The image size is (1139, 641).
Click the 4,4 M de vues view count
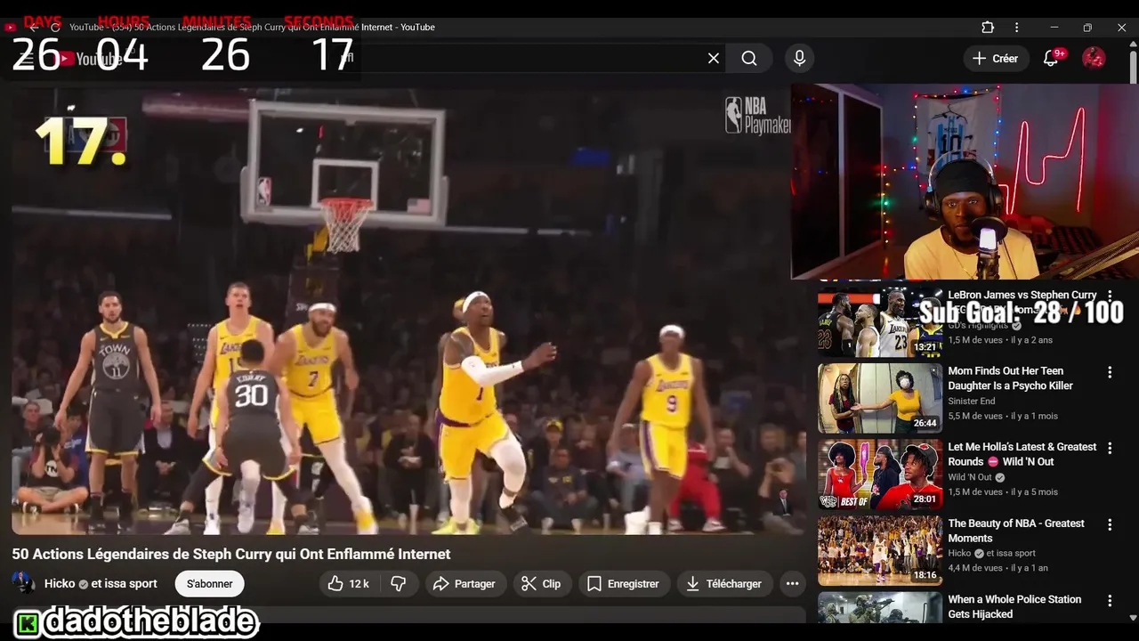(x=977, y=568)
